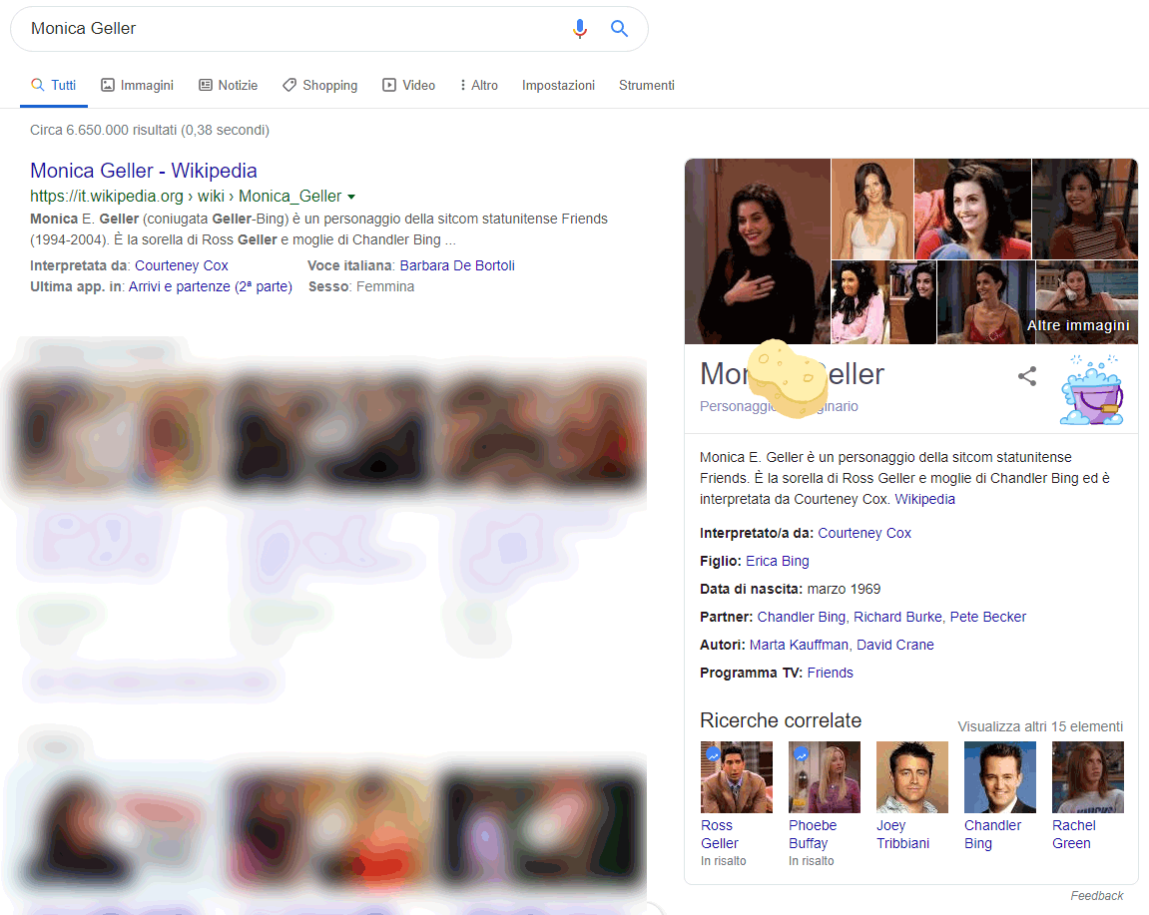Switch to the Immagini tab
The height and width of the screenshot is (915, 1149).
[x=137, y=85]
